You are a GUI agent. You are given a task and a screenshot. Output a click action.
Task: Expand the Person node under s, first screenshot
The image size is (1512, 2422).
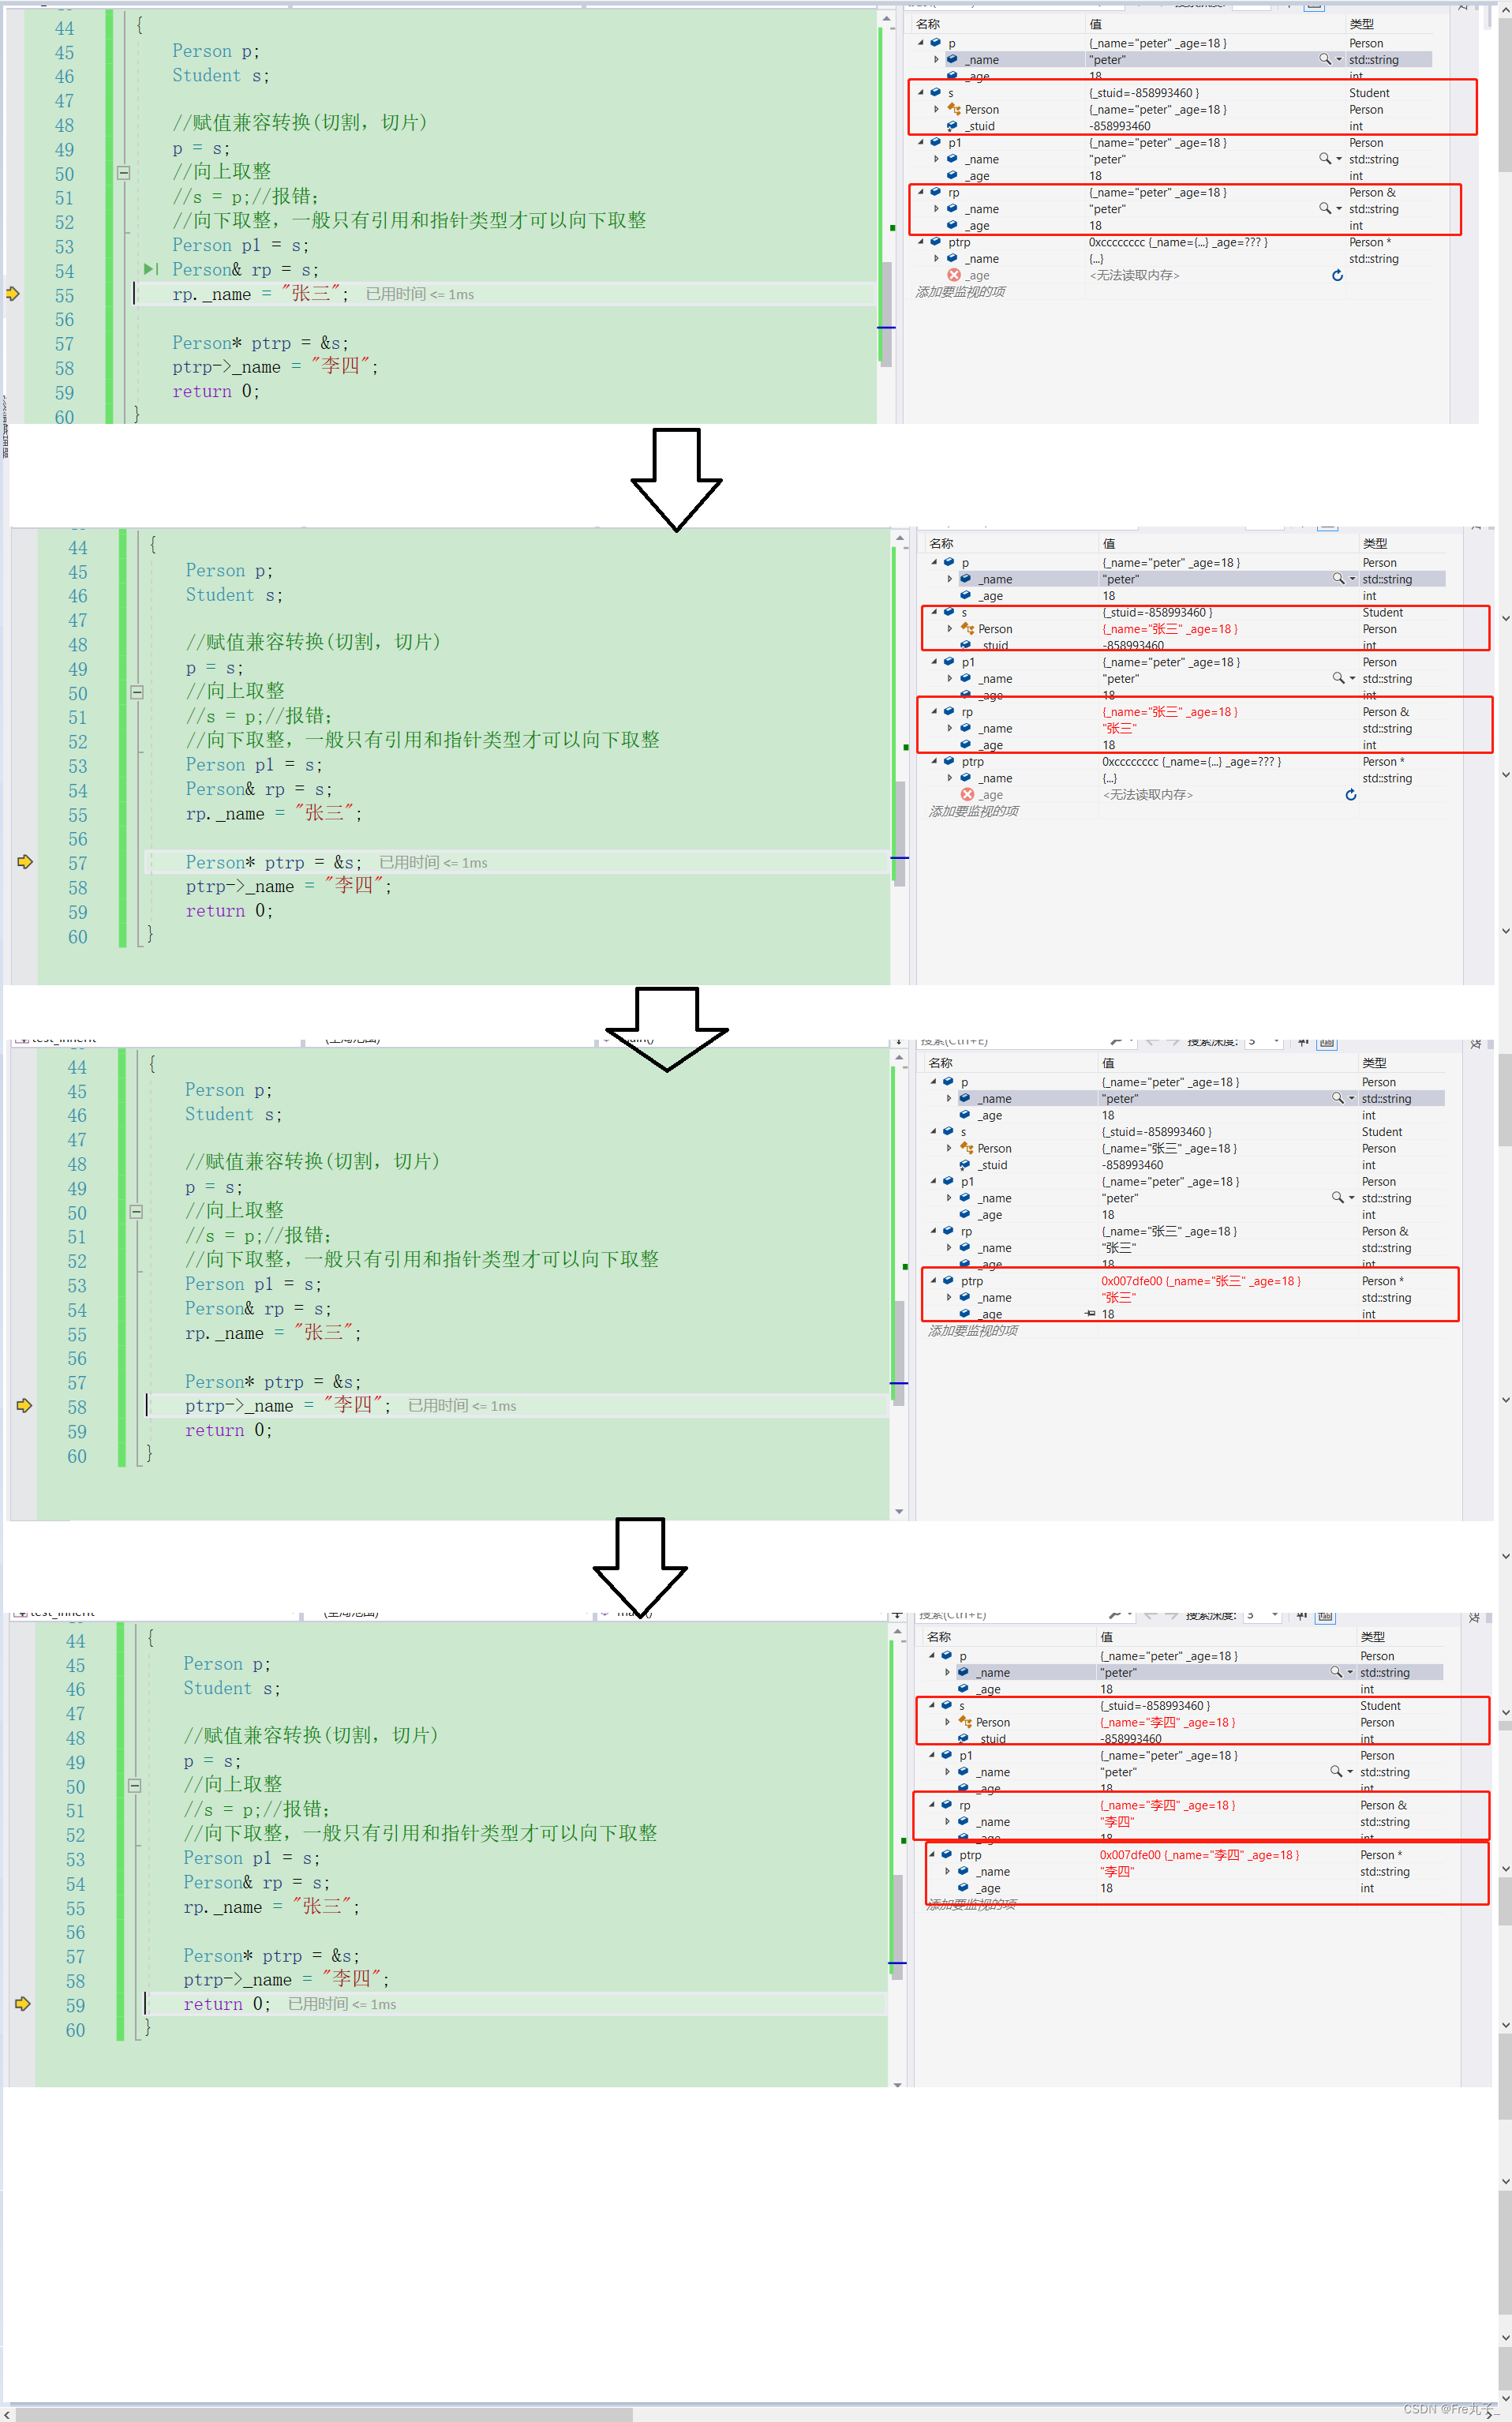tap(936, 109)
